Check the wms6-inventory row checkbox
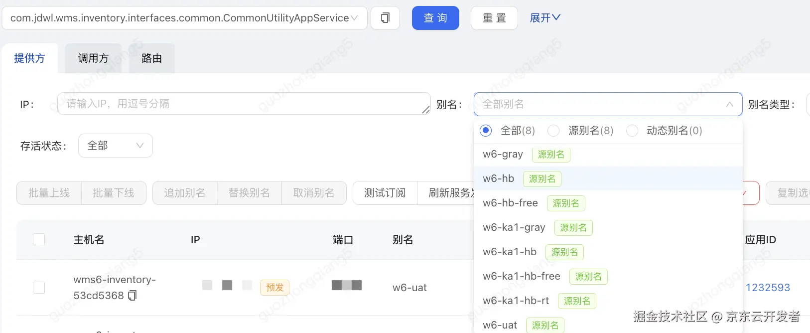Viewport: 810px width, 333px height. click(x=39, y=288)
